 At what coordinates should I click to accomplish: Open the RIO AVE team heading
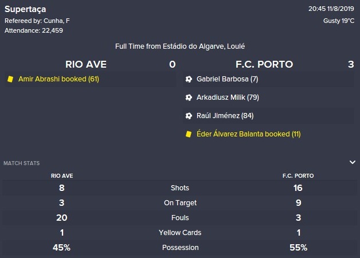pos(86,64)
